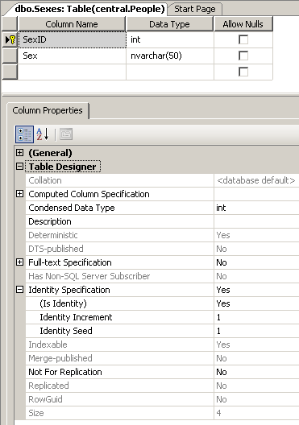Select Identity Specification label
The height and width of the screenshot is (425, 299).
[69, 290]
